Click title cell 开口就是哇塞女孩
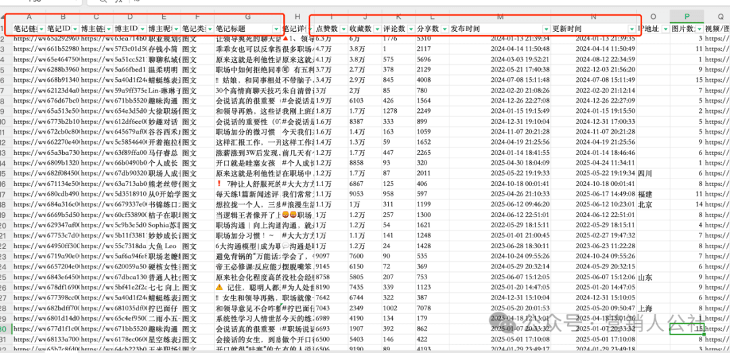 247,163
